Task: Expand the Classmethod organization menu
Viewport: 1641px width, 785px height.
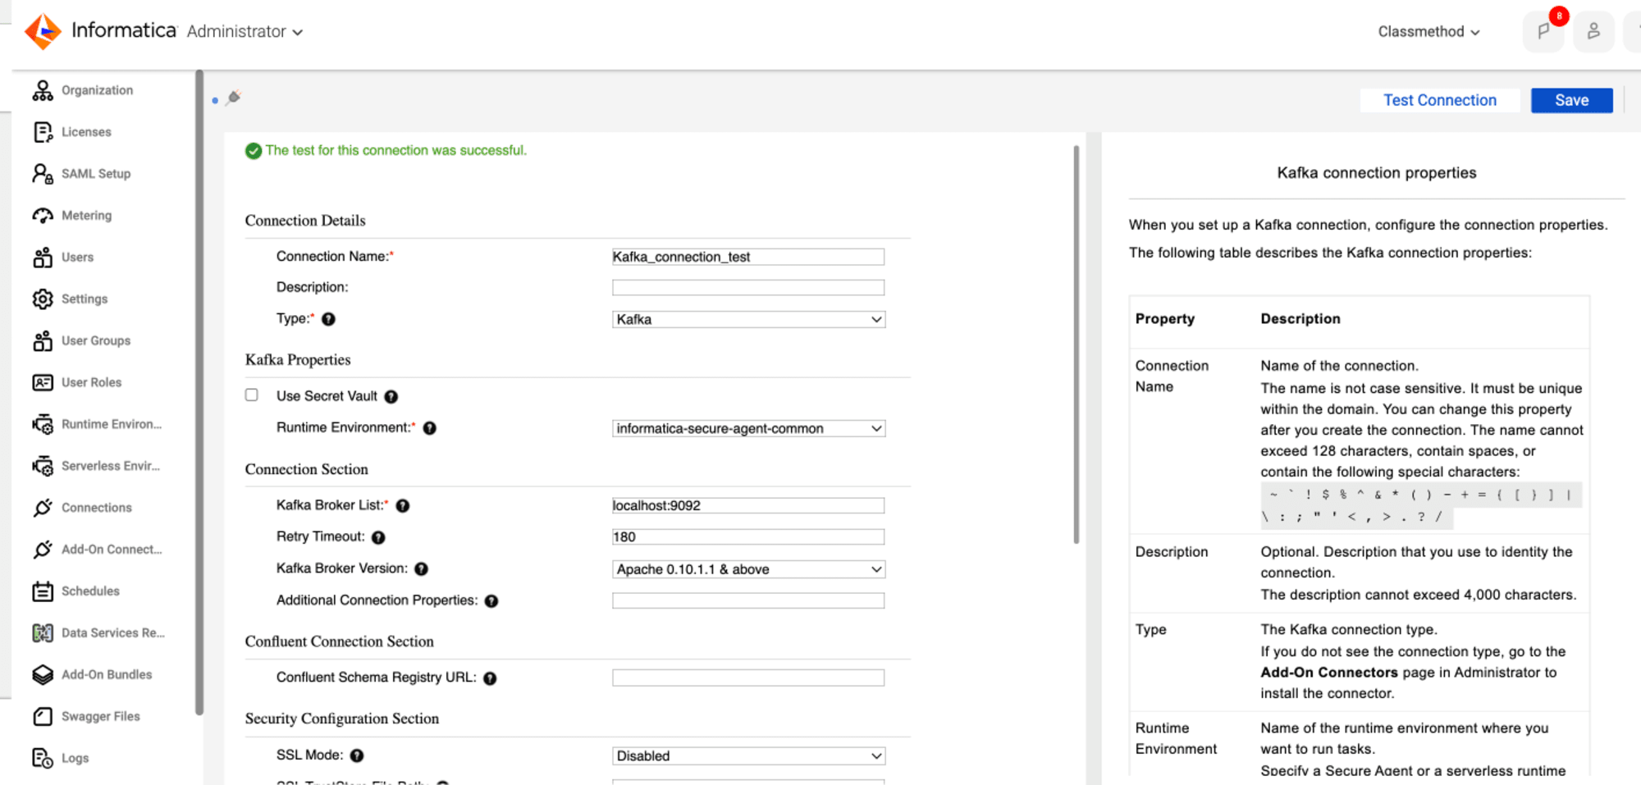Action: point(1428,31)
